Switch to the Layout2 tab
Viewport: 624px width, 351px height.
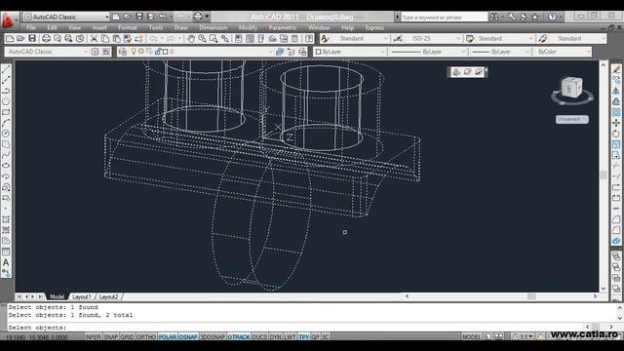[x=108, y=296]
